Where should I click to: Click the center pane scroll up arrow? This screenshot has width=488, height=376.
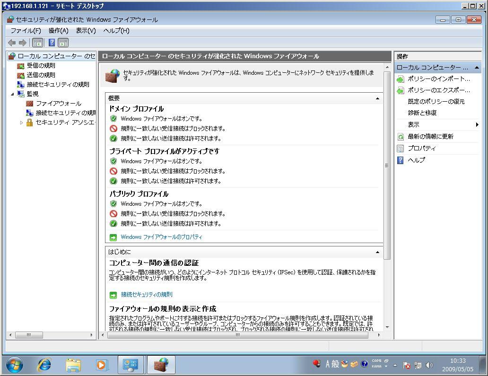click(x=387, y=67)
